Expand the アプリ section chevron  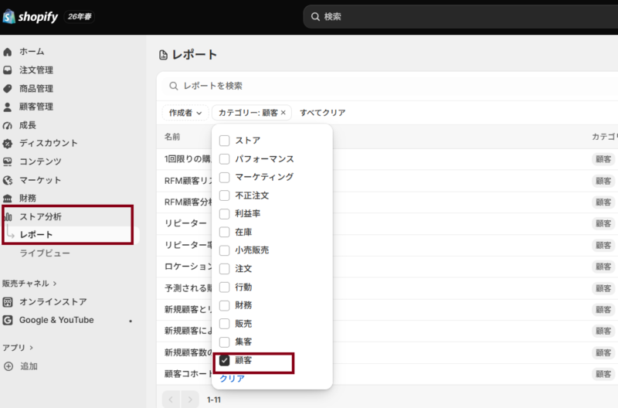31,348
